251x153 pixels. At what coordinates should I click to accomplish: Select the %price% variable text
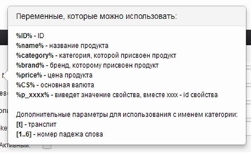[x=29, y=75]
